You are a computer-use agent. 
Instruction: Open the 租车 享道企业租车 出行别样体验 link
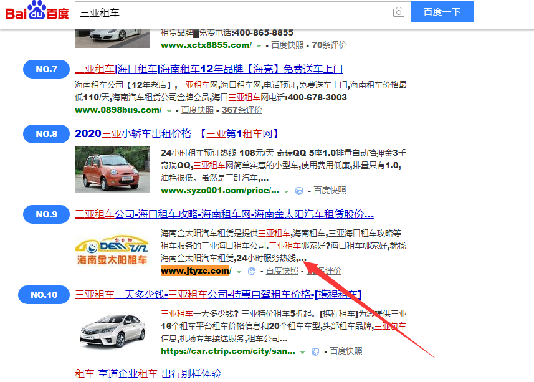149,373
